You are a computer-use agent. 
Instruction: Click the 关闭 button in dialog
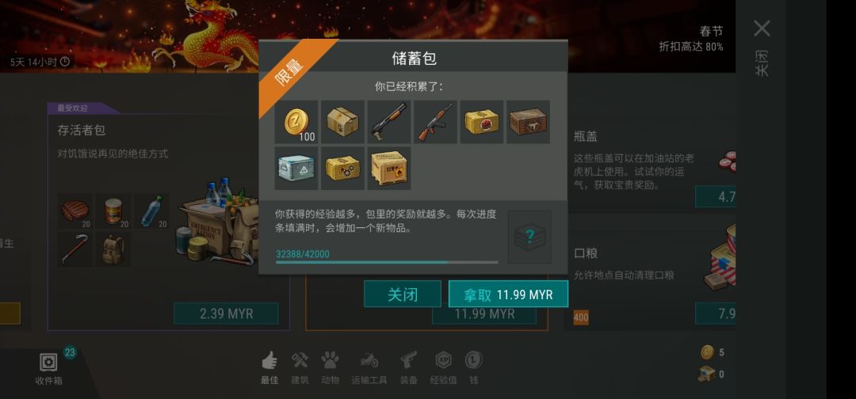point(403,294)
